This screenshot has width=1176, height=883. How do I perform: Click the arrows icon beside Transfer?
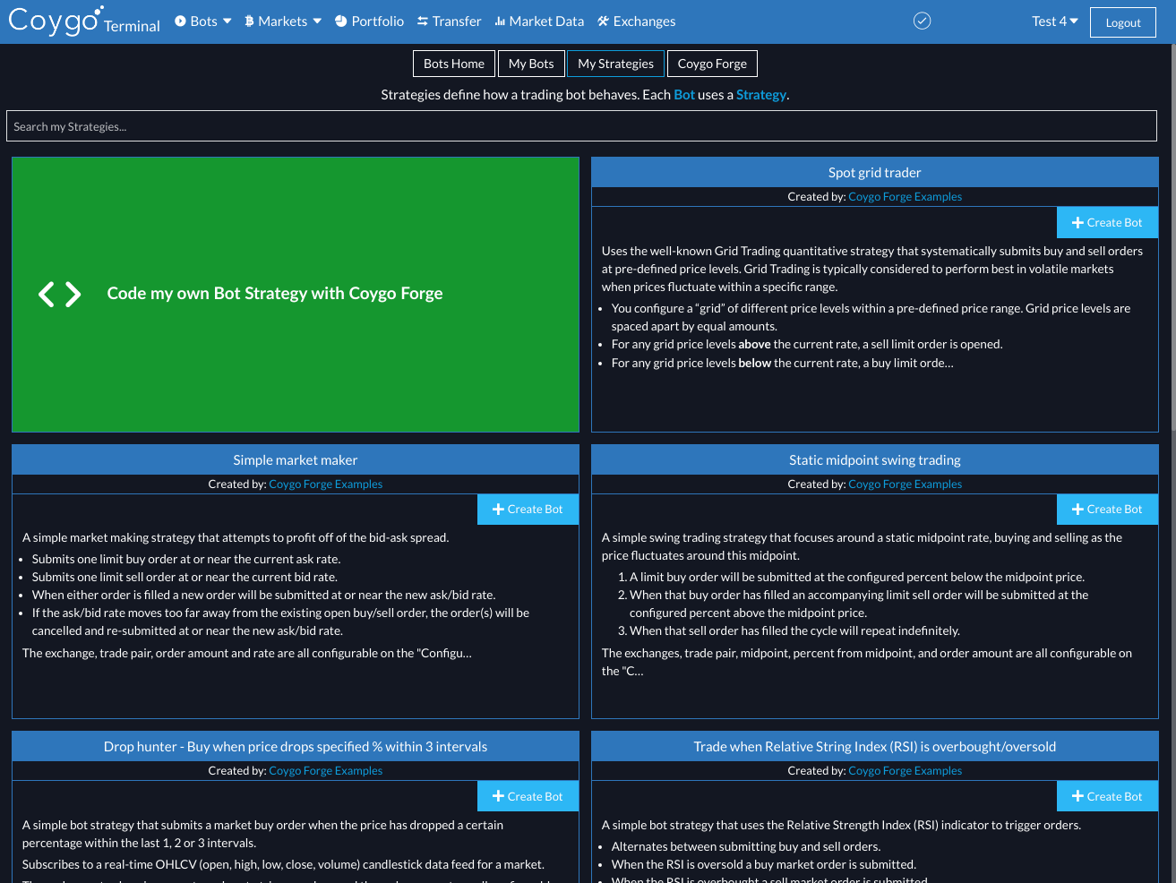pyautogui.click(x=423, y=21)
